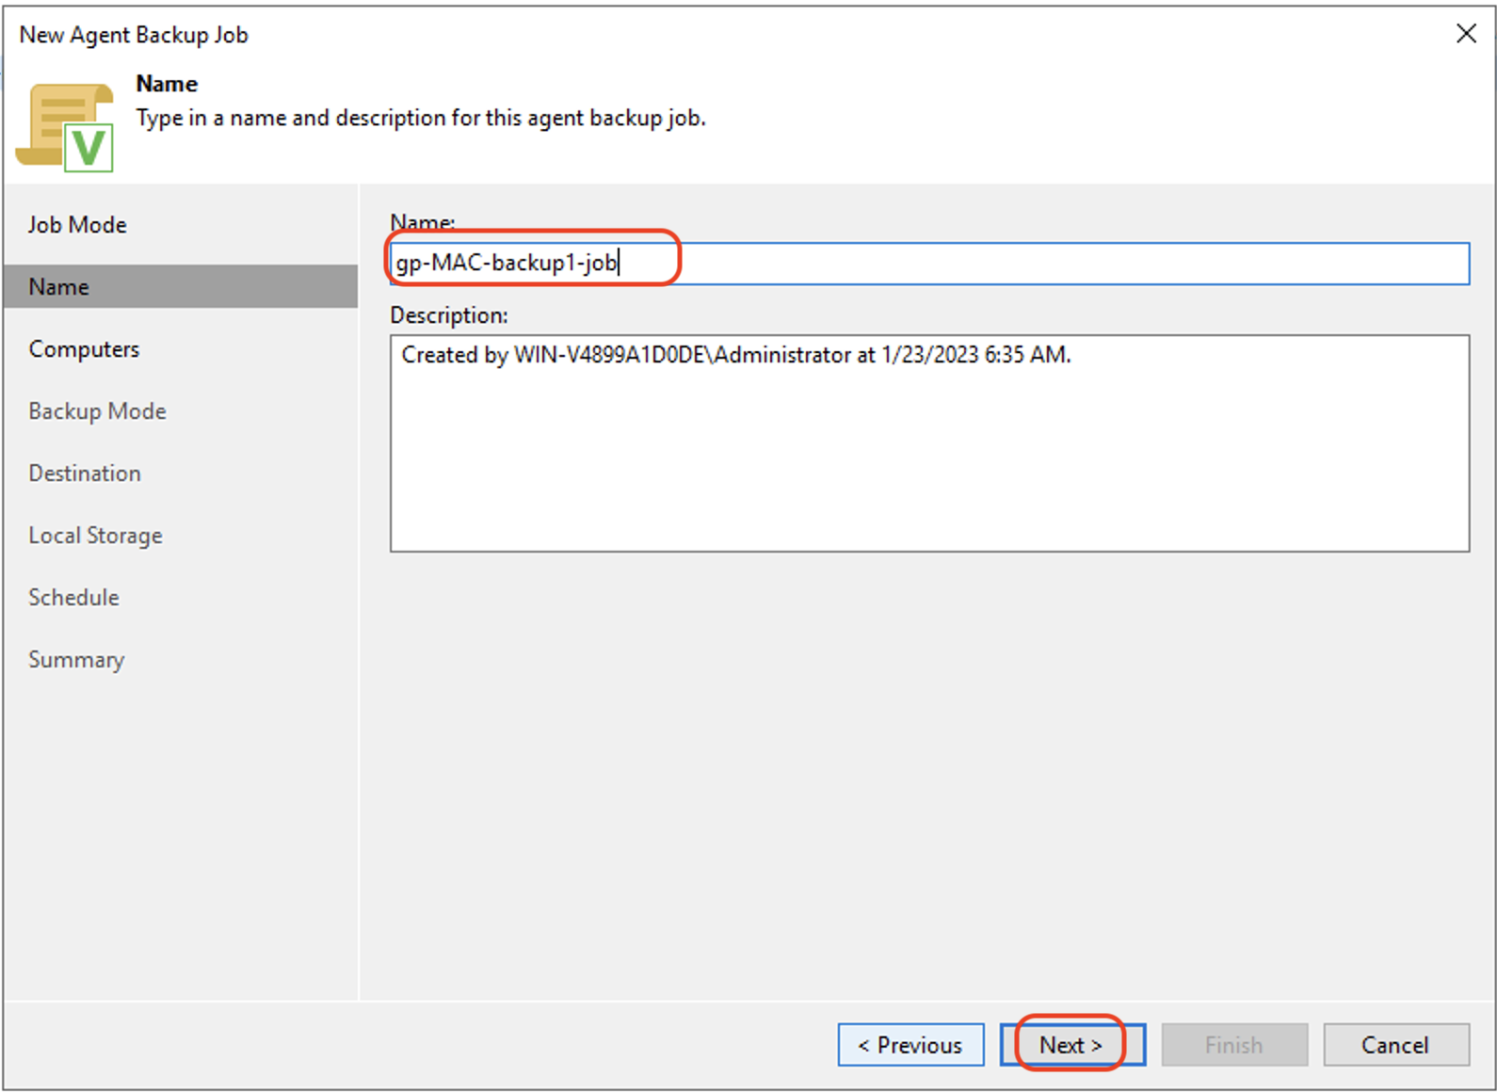
Task: Close the New Agent Backup Job dialog
Action: tap(1466, 34)
